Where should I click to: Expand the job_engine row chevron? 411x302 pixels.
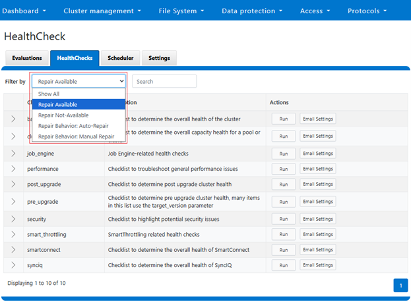(x=13, y=153)
